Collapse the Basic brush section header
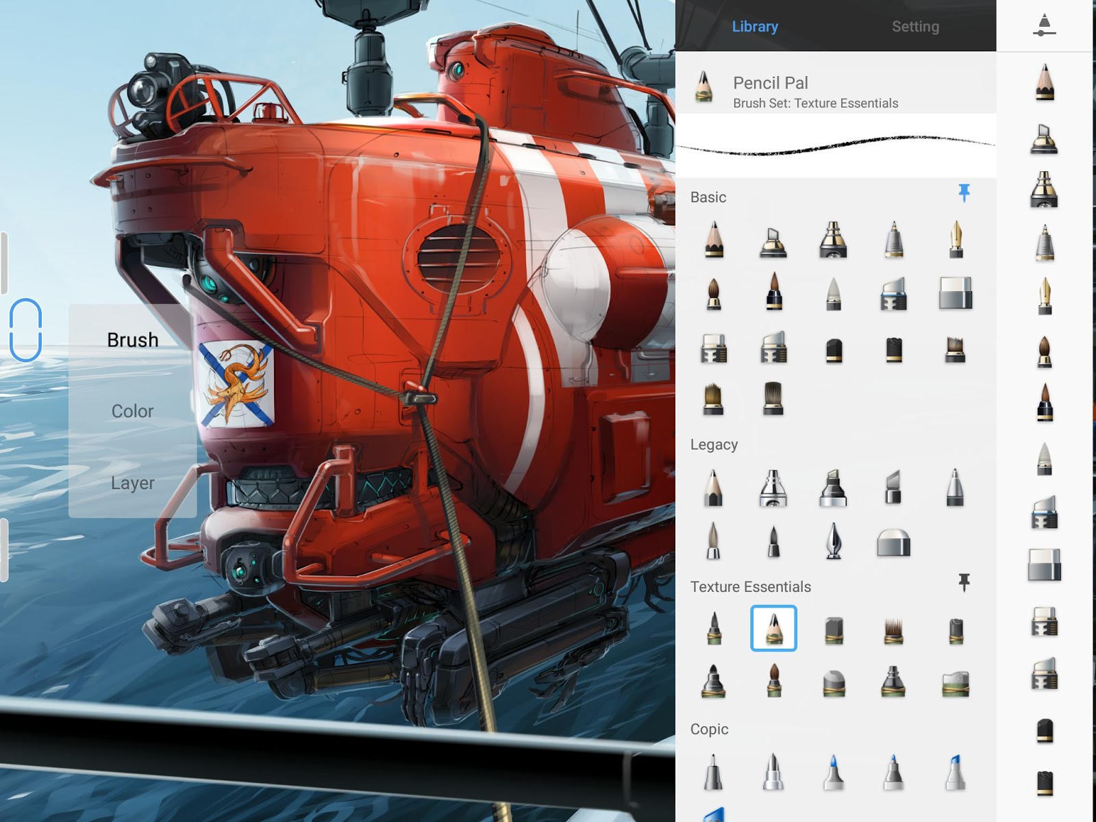Image resolution: width=1096 pixels, height=822 pixels. 709,197
